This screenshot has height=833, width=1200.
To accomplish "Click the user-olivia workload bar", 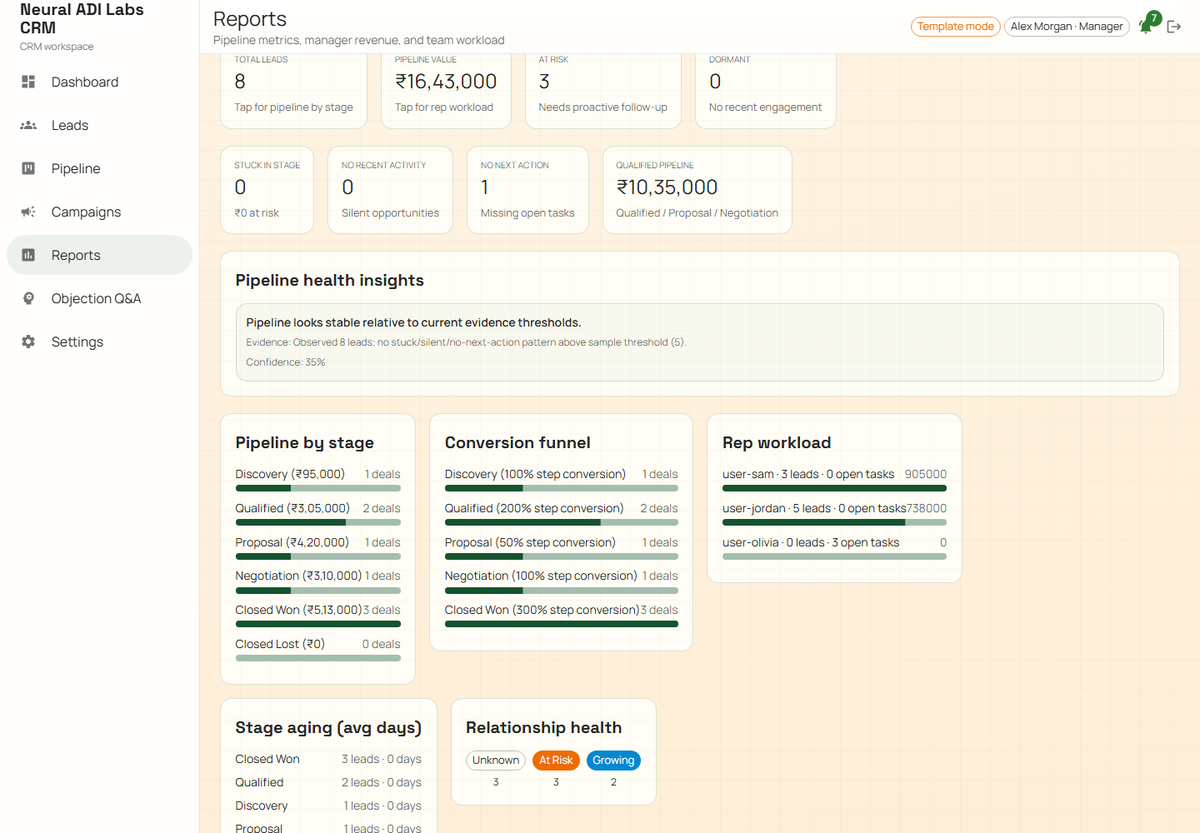I will (x=834, y=556).
